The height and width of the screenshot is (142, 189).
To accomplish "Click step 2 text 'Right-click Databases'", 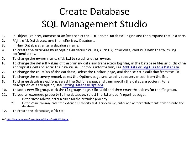I will pos(54,41).
